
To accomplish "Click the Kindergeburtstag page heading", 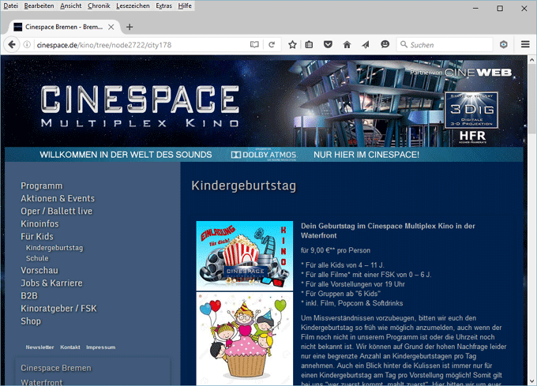I will [243, 186].
